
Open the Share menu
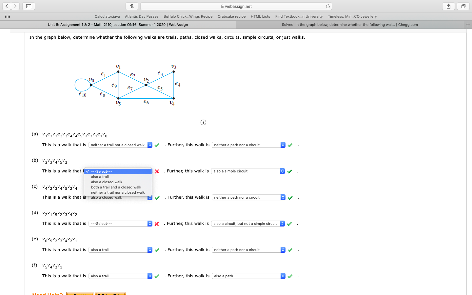pyautogui.click(x=448, y=6)
